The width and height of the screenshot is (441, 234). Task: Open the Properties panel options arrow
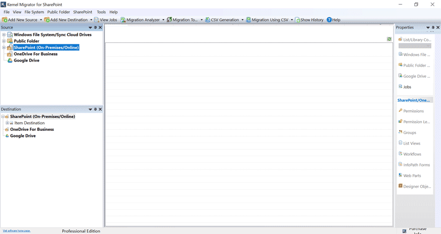[x=428, y=28]
